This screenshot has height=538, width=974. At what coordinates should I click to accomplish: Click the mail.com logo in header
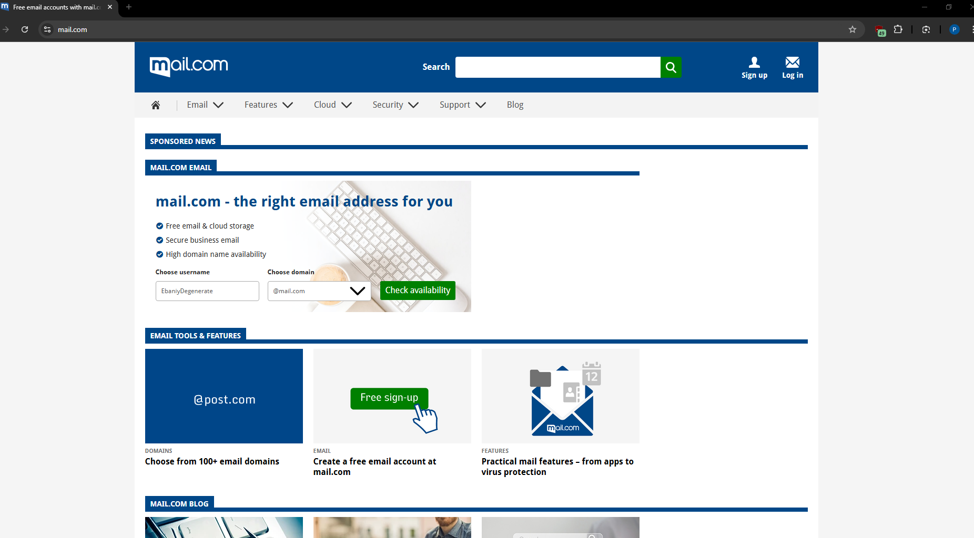pyautogui.click(x=189, y=66)
